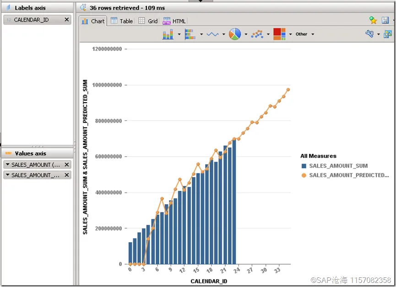Expand dropdown arrow beside line chart

(x=223, y=34)
